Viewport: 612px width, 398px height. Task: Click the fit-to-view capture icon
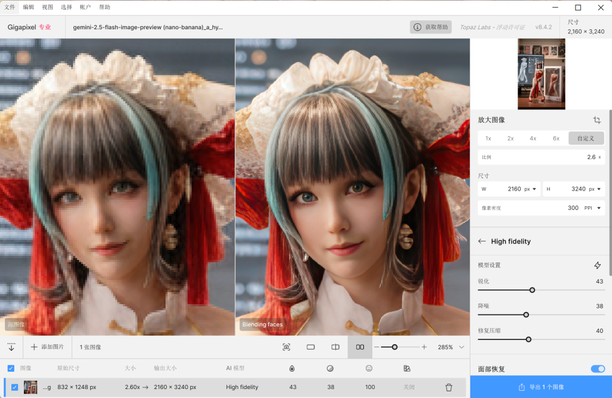point(286,347)
